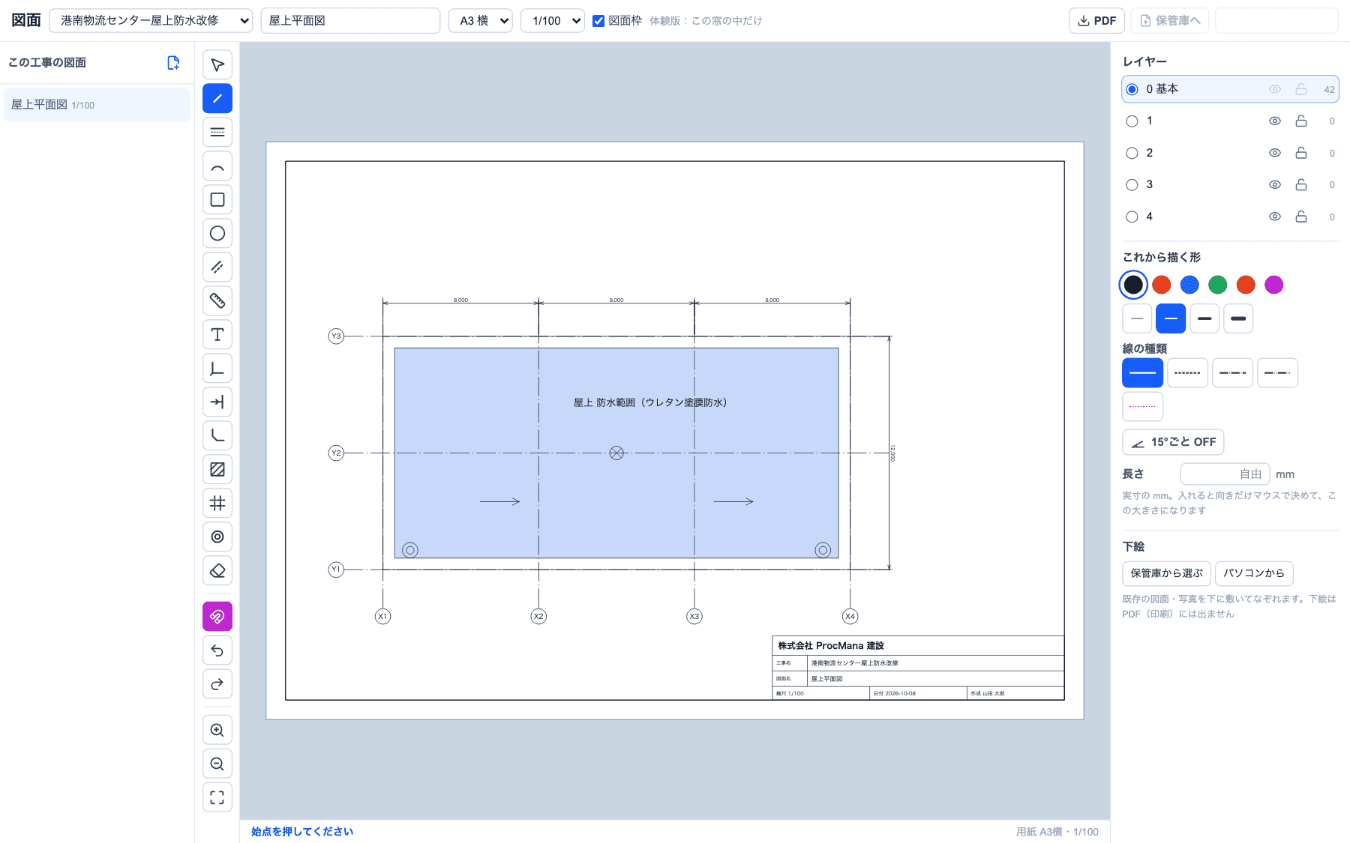Image resolution: width=1350 pixels, height=843 pixels.
Task: Open the 1/100 scale dropdown
Action: 553,21
